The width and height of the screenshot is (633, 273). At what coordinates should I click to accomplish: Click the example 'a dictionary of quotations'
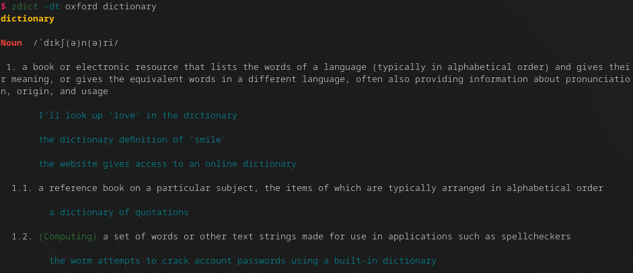pos(119,212)
